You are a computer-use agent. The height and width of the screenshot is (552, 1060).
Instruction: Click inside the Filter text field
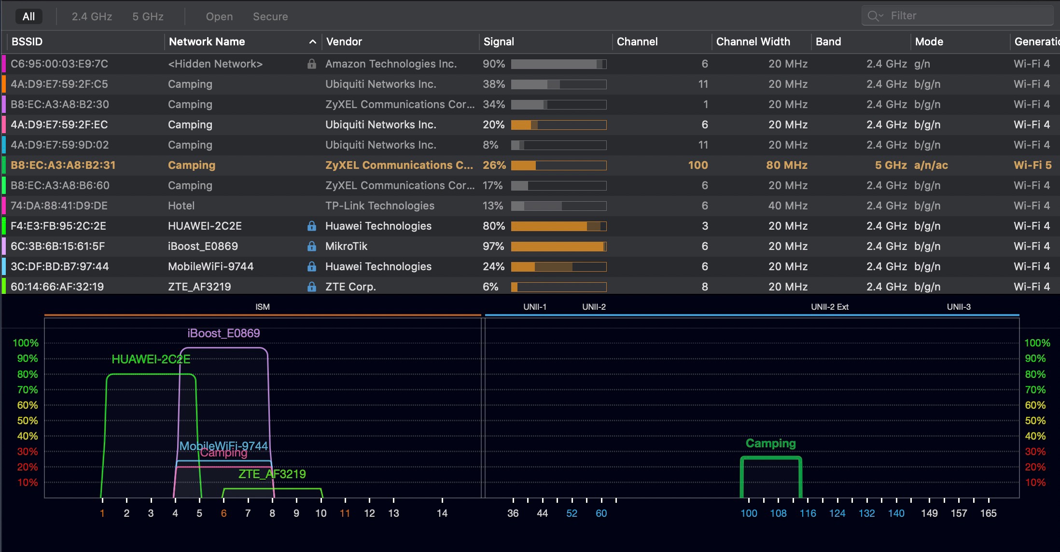[x=965, y=16]
